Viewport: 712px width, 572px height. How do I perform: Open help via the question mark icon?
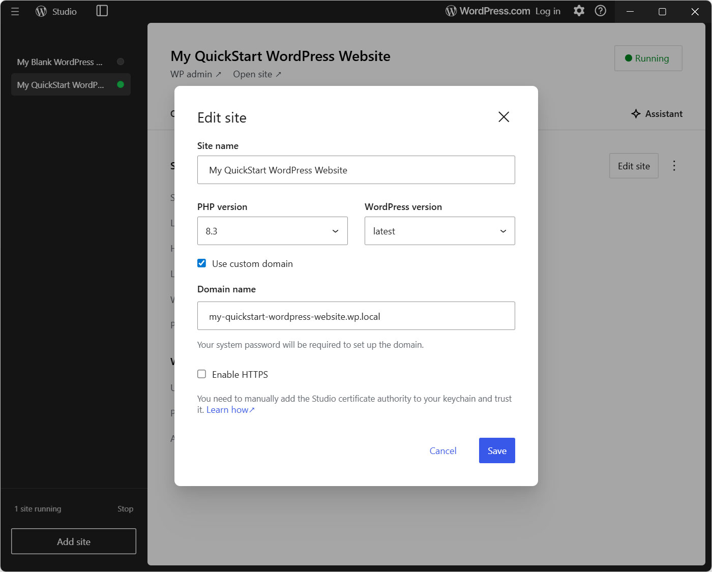pos(600,11)
